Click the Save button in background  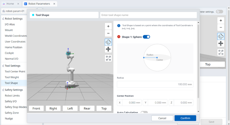(x=211, y=122)
